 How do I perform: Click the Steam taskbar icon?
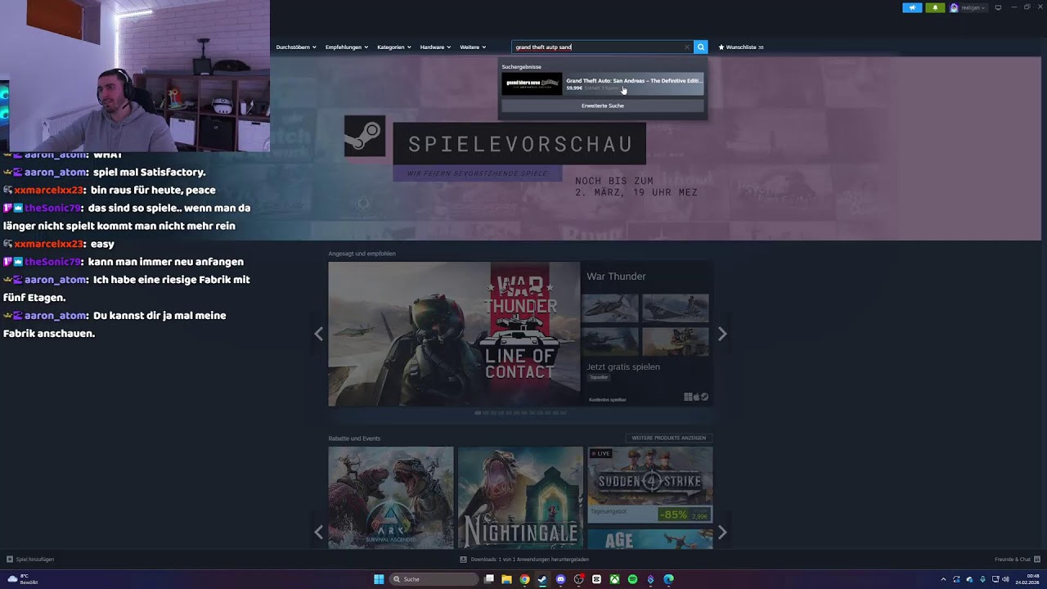(x=542, y=579)
